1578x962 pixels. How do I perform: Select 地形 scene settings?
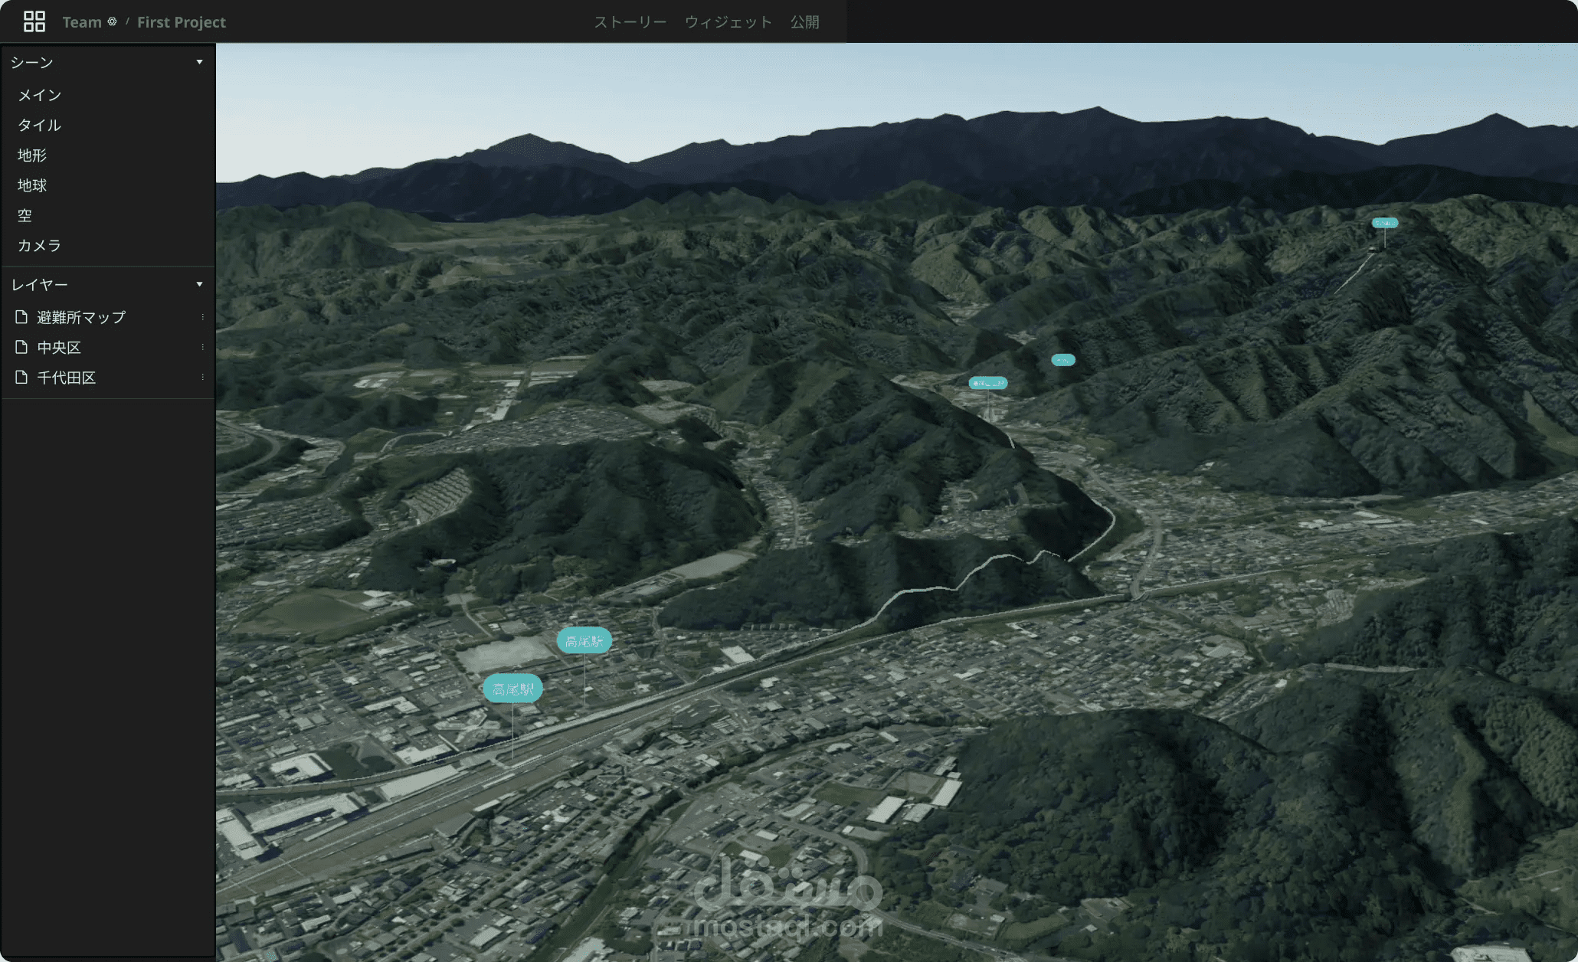(x=34, y=155)
